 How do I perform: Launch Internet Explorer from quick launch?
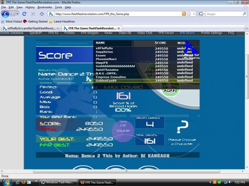pos(18,182)
